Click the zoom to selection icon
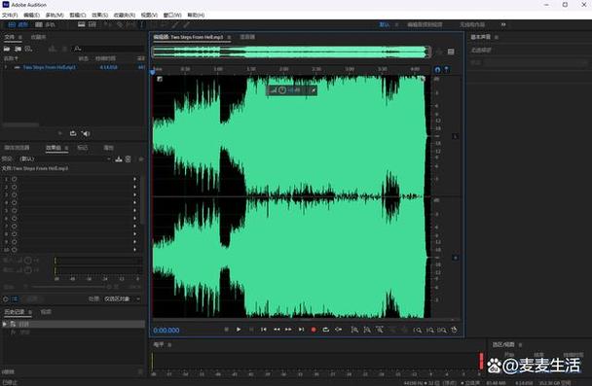The width and height of the screenshot is (592, 386). tap(442, 330)
